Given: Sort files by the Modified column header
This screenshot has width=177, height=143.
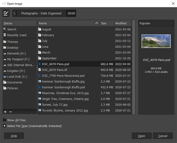Looking at the screenshot, I should [123, 23].
